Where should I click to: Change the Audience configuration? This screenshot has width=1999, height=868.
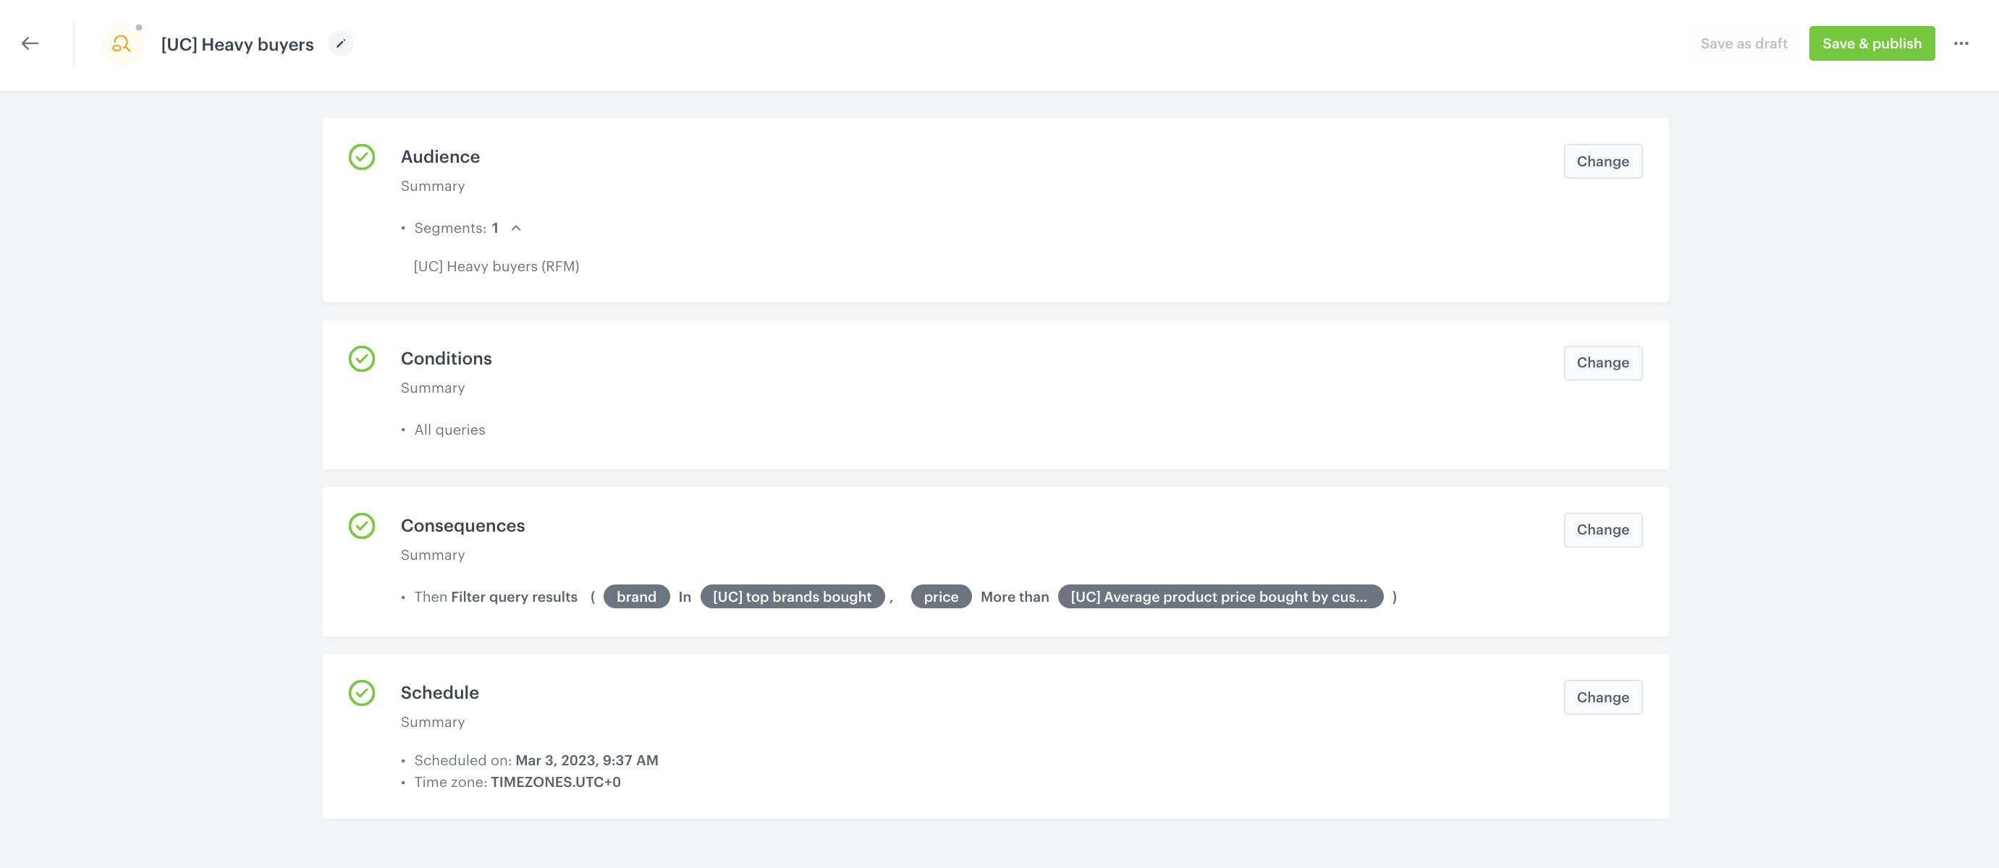(x=1602, y=161)
